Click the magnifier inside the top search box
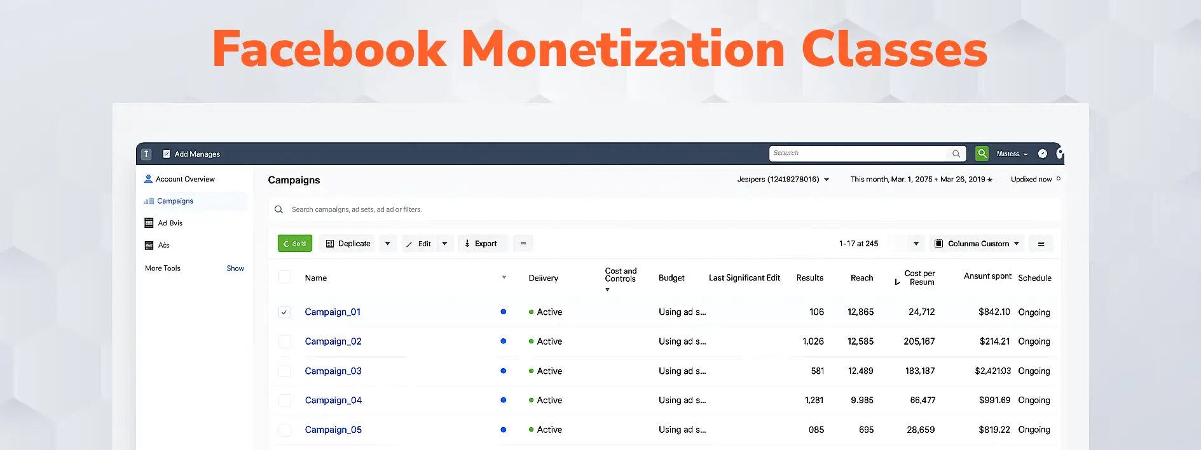 (956, 154)
